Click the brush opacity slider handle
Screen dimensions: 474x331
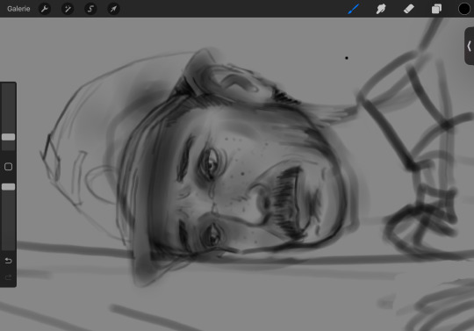[x=8, y=187]
